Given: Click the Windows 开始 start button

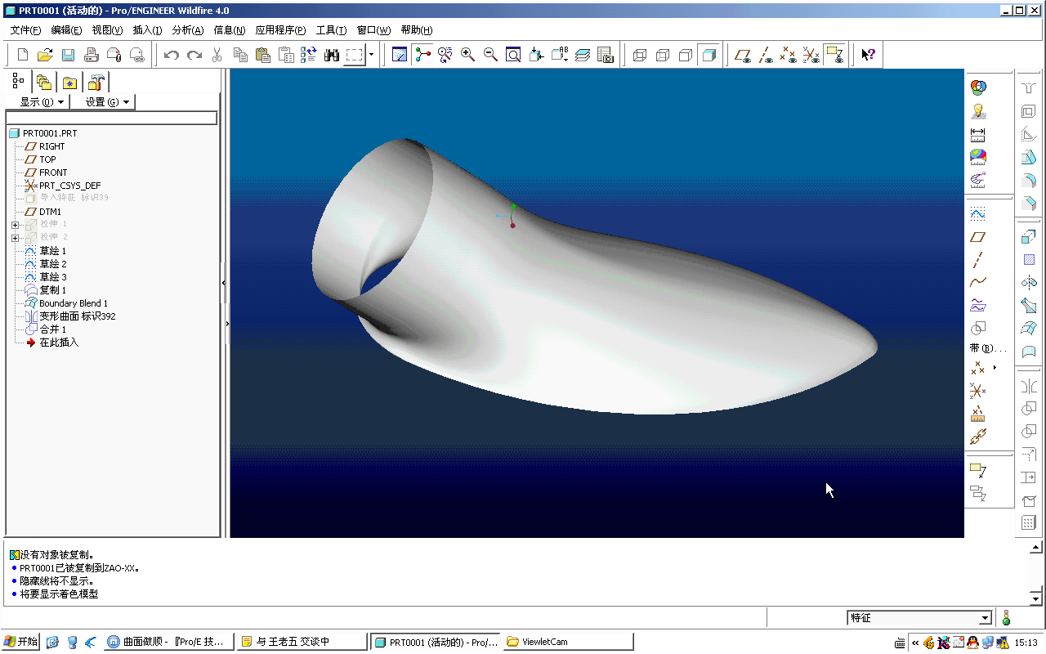Looking at the screenshot, I should click(x=21, y=642).
